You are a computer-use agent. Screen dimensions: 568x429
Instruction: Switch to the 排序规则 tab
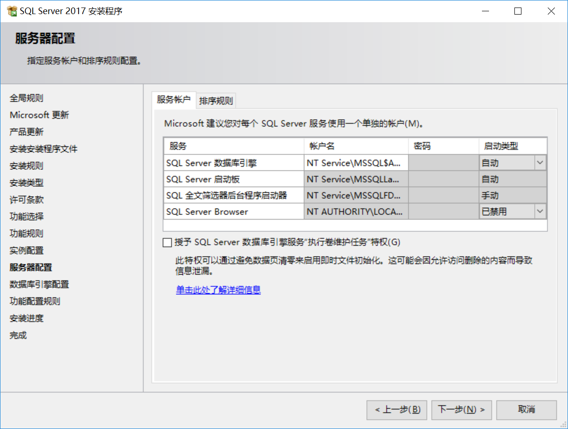pyautogui.click(x=216, y=101)
